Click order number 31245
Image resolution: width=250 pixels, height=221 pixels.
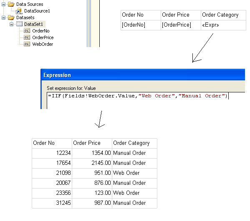(63, 203)
